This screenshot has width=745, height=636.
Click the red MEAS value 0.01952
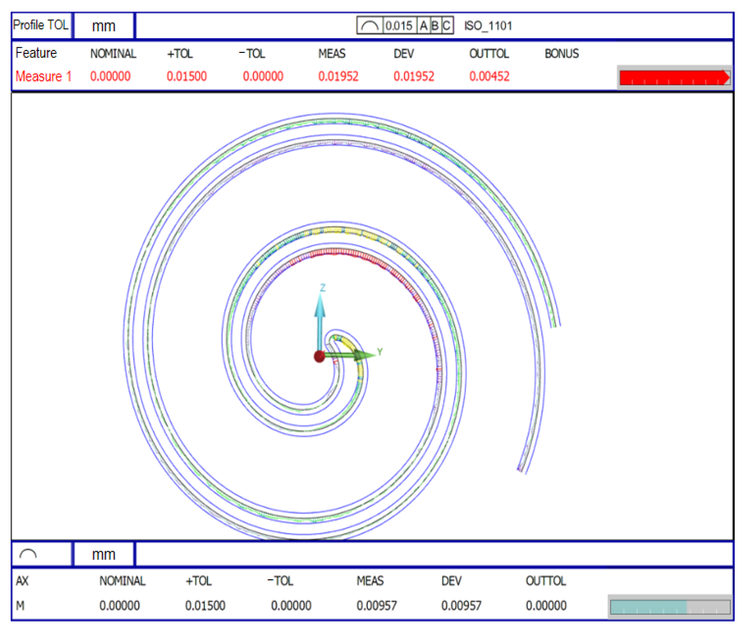[x=338, y=76]
